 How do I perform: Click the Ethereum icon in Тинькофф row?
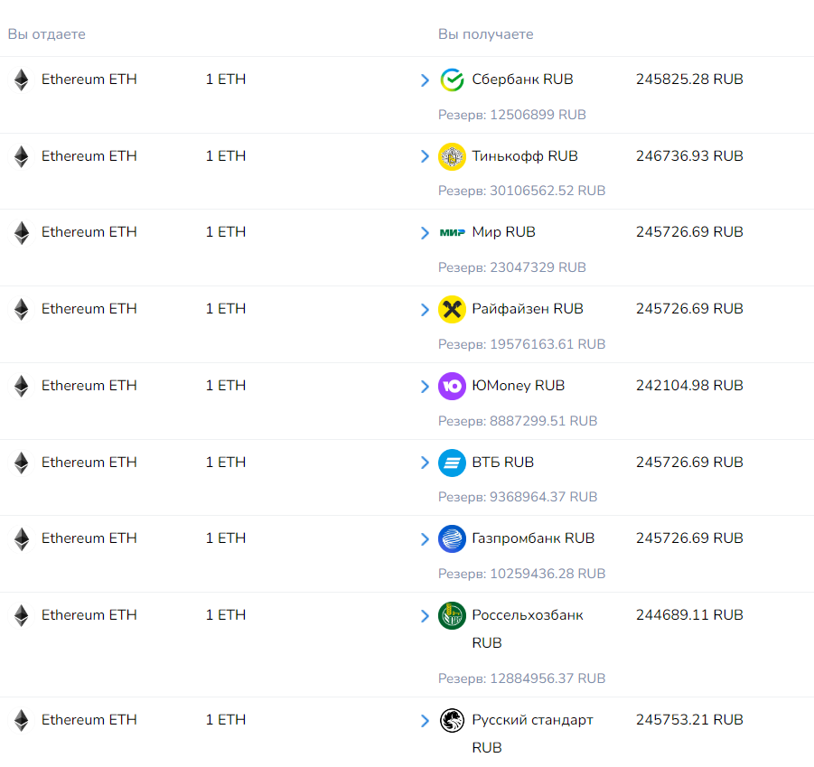coord(22,156)
